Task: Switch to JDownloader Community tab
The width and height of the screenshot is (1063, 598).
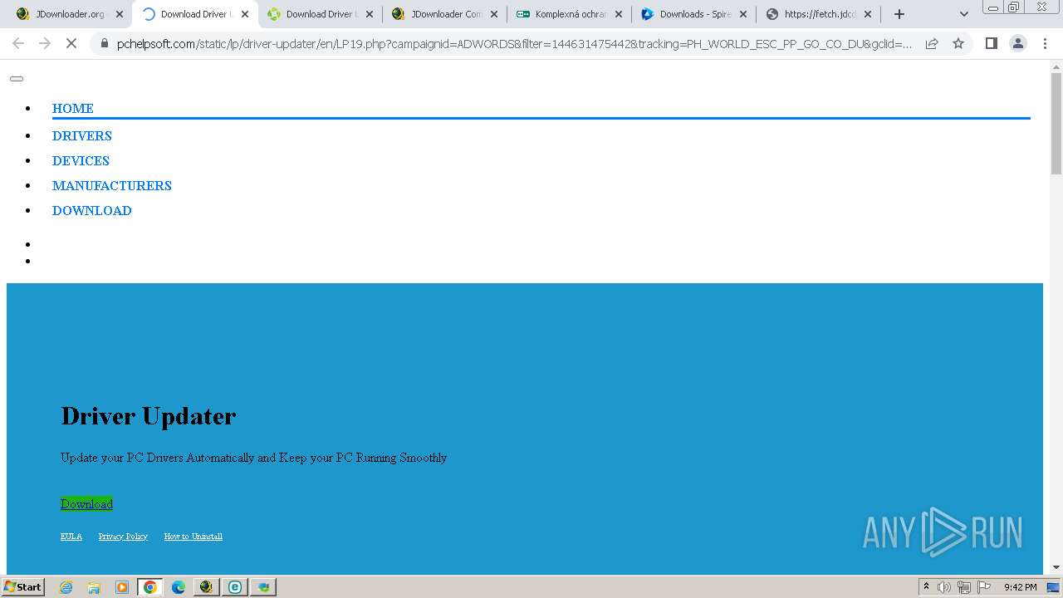Action: pos(446,14)
